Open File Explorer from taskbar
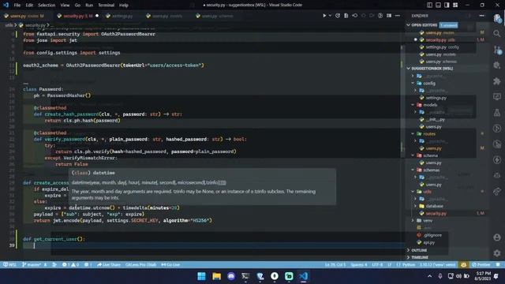Screen dimensions: 505x284 [216, 276]
